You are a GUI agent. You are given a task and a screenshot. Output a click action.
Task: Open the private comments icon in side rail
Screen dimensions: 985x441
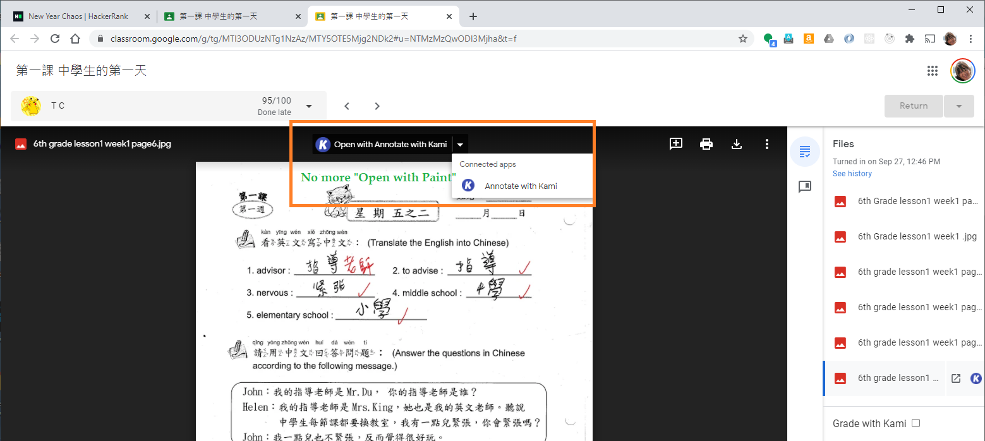pyautogui.click(x=805, y=187)
